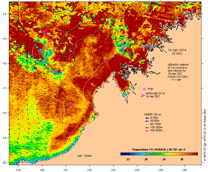
Task: Click the latitude axis label '-15'
Action: 4,39
